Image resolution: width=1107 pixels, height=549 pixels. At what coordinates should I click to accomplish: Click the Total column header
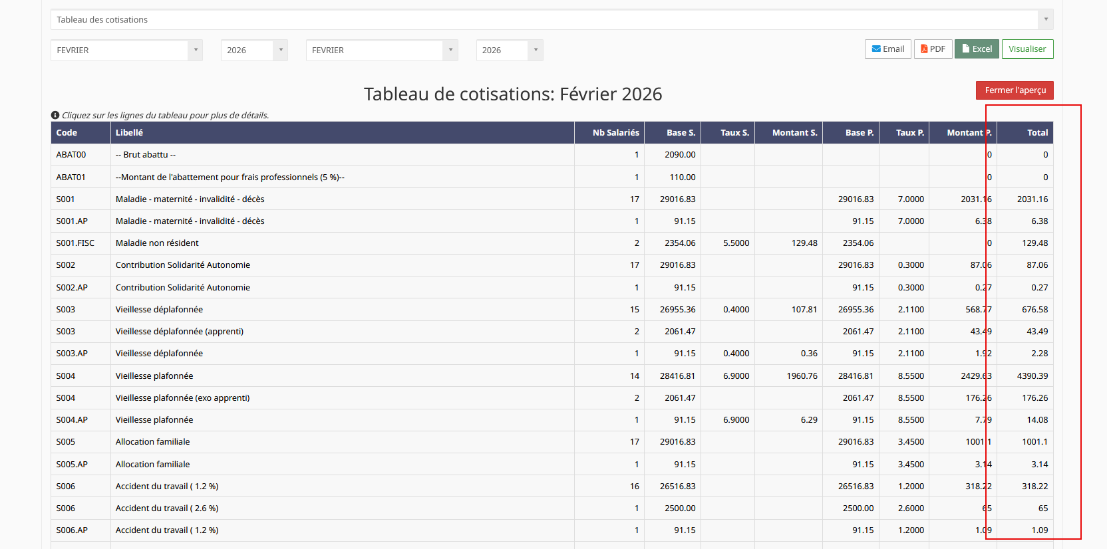(1025, 133)
